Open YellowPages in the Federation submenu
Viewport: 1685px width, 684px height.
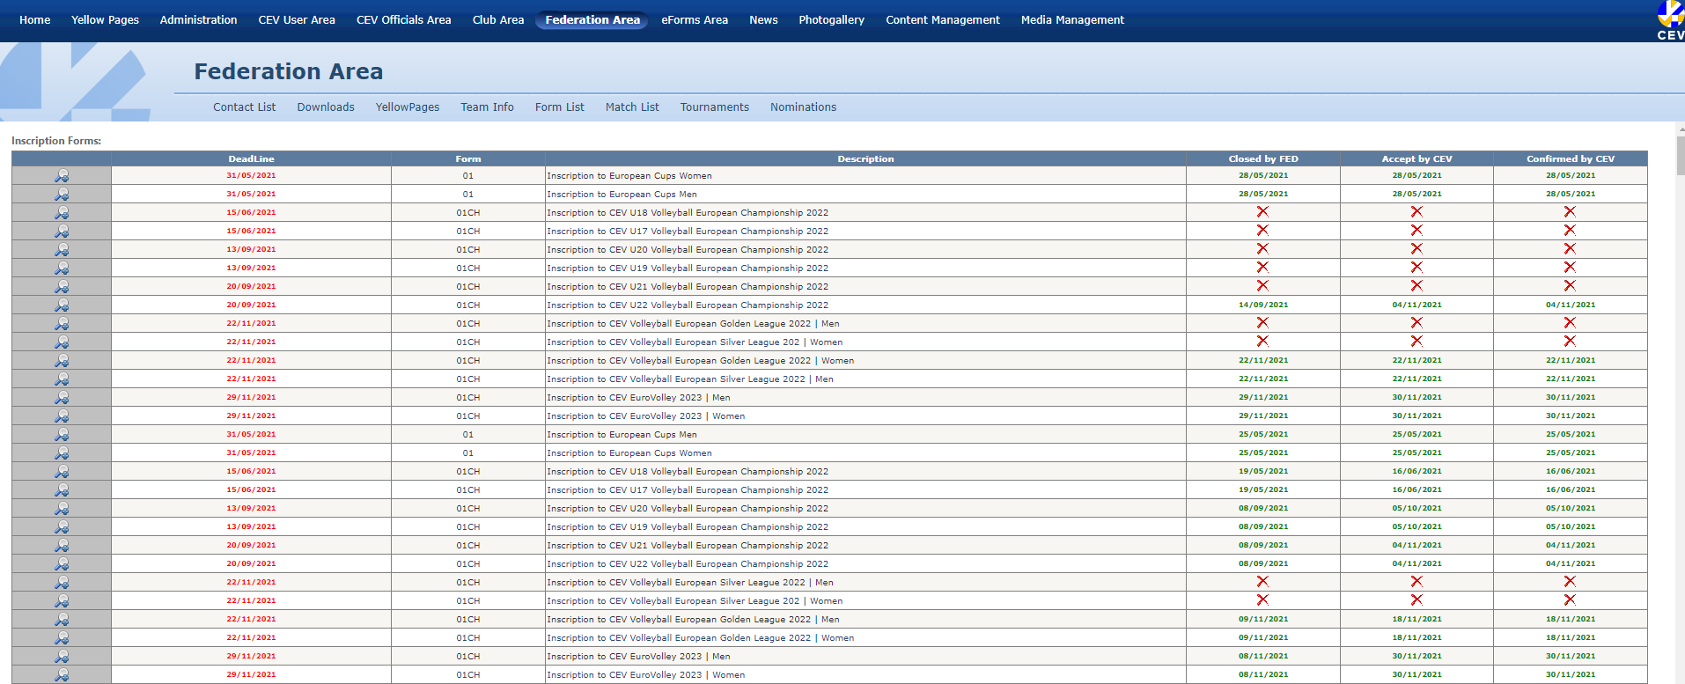pyautogui.click(x=408, y=107)
